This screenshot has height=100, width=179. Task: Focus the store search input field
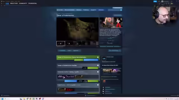pos(114,10)
